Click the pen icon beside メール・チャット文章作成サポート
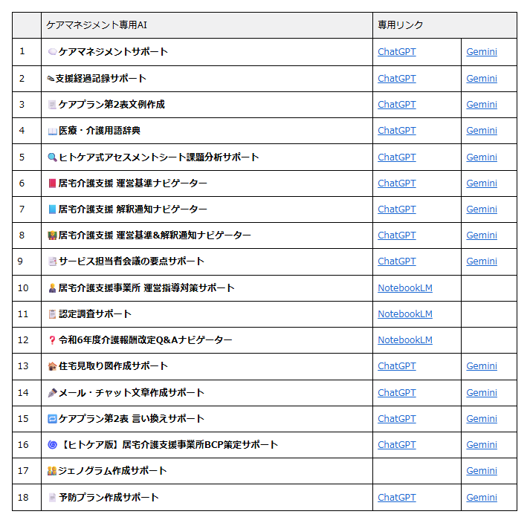The width and height of the screenshot is (530, 520). coord(52,393)
